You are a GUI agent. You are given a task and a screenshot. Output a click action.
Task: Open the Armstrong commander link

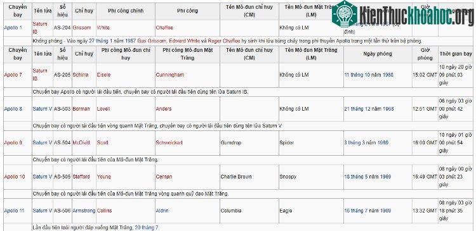pos(84,211)
